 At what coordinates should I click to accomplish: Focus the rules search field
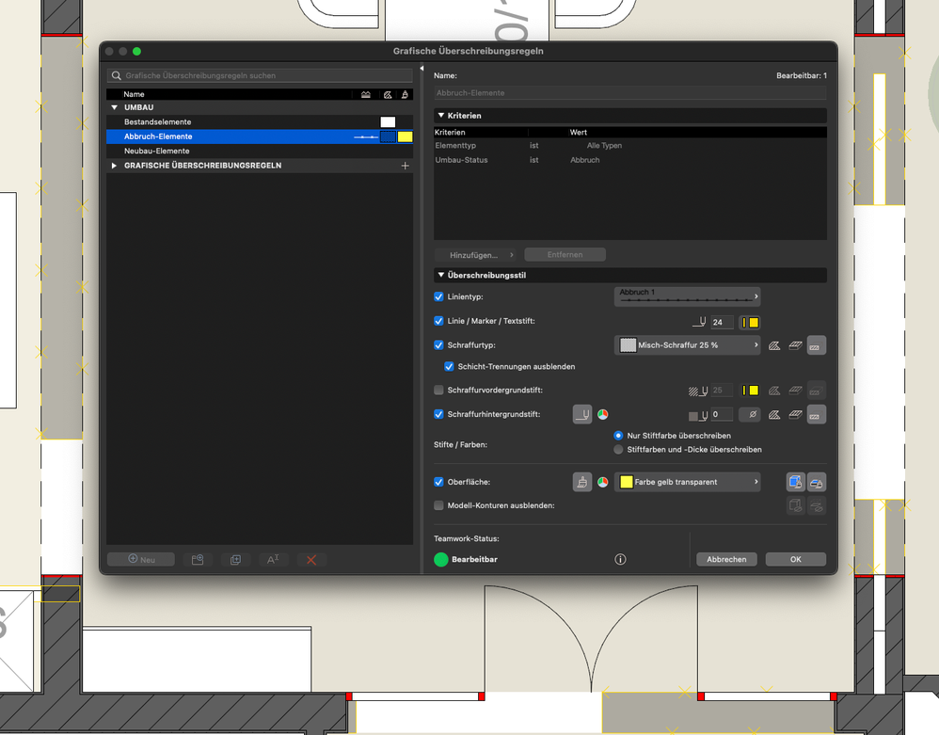point(260,75)
